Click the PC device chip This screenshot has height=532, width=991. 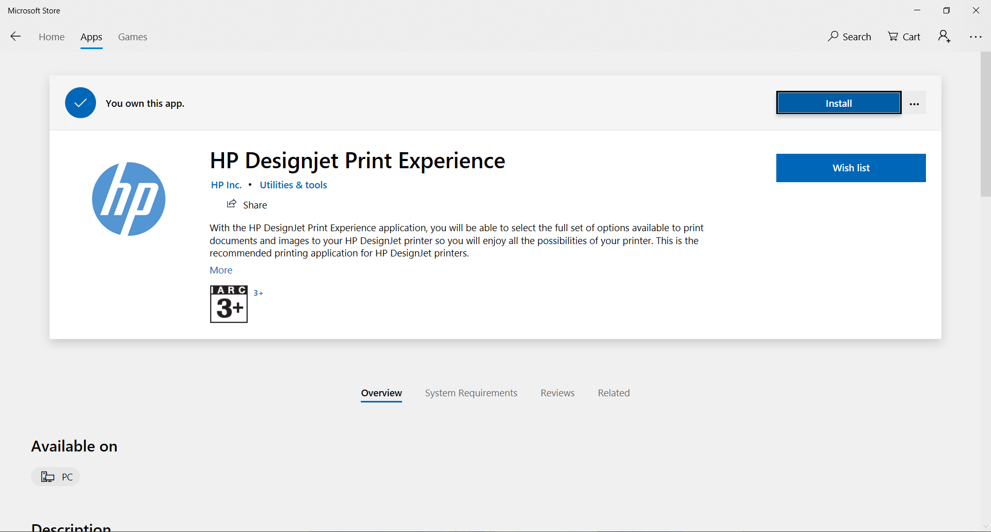coord(56,477)
